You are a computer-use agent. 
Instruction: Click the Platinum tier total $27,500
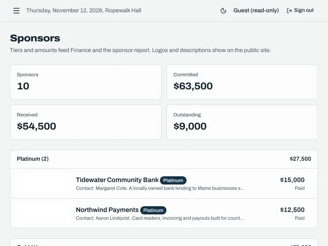coord(300,159)
